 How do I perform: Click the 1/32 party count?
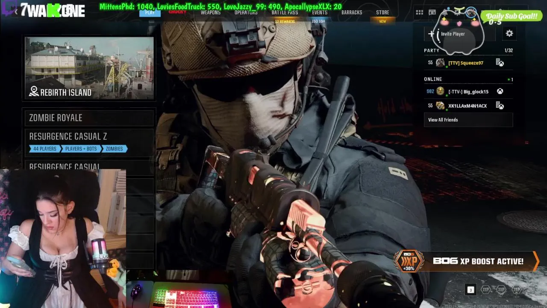509,50
